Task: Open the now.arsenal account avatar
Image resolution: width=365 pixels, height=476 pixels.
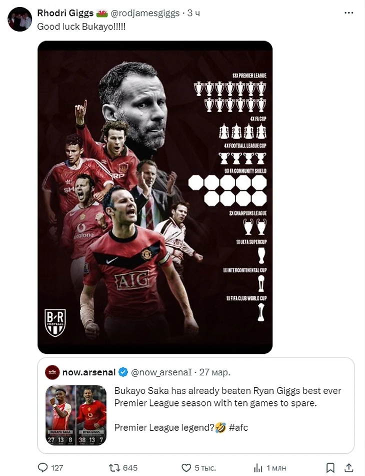Action: [x=52, y=372]
